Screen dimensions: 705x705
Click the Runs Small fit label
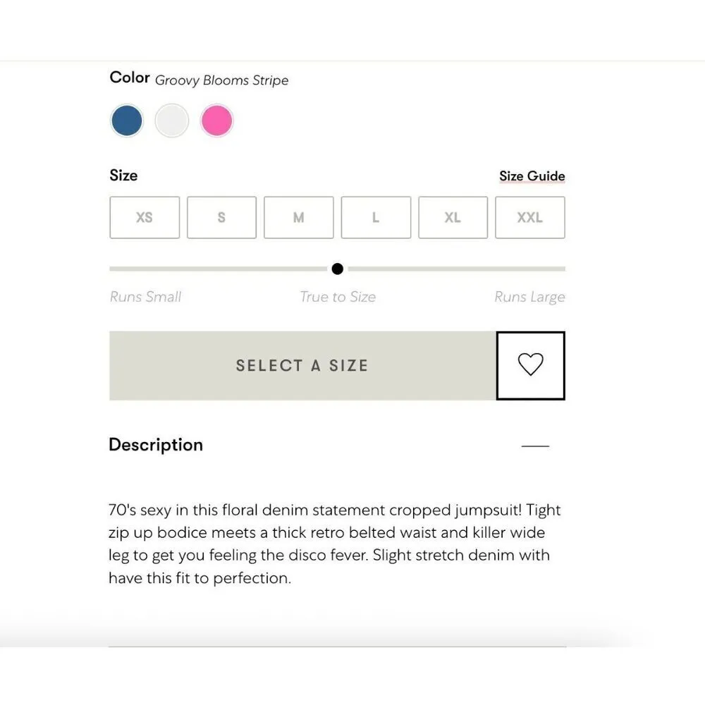[145, 297]
